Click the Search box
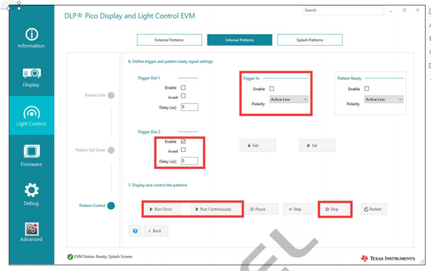Viewport: 431px width, 271px height. pos(343,10)
